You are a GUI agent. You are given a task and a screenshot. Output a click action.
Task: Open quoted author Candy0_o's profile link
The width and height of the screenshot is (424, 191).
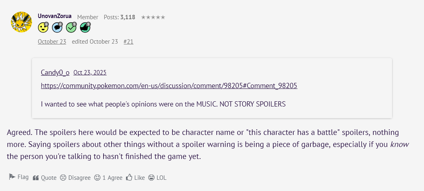[55, 72]
